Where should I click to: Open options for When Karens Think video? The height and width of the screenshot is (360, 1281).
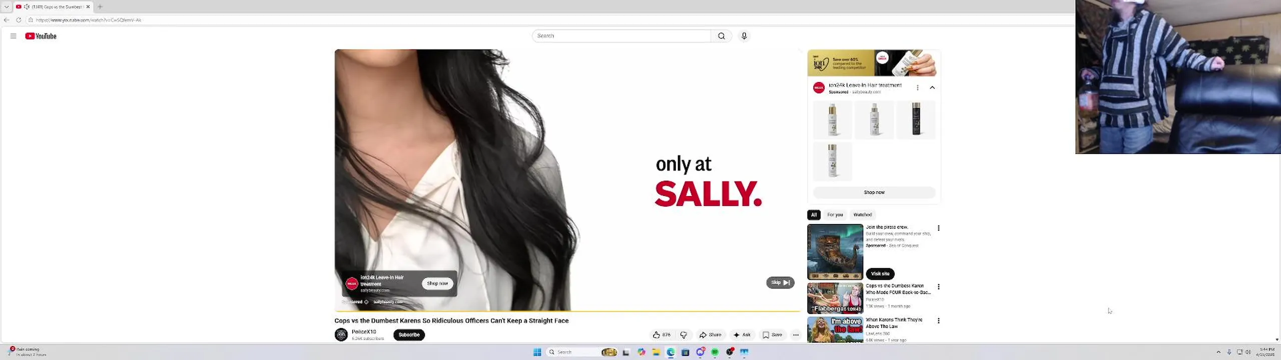tap(938, 320)
